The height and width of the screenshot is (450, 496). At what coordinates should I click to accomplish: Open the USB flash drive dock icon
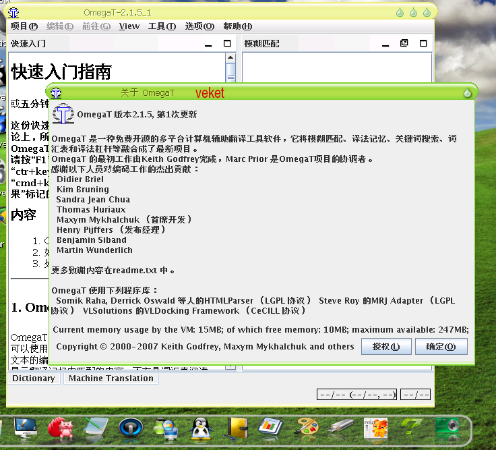click(340, 426)
